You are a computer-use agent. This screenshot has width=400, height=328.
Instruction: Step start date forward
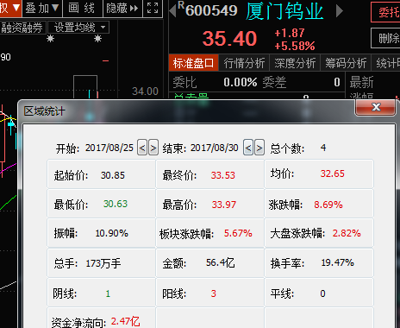(153, 148)
